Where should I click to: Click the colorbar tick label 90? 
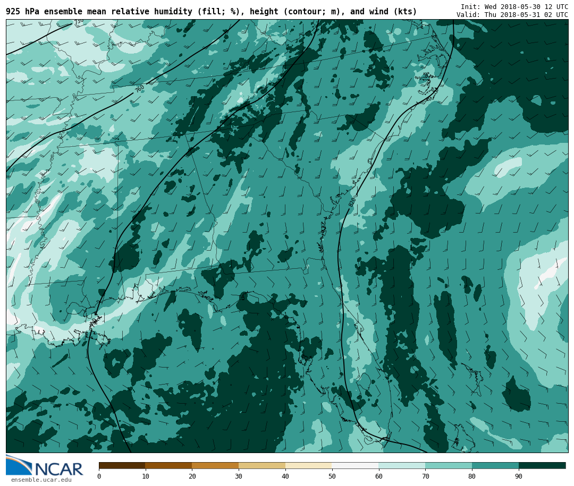click(x=519, y=476)
